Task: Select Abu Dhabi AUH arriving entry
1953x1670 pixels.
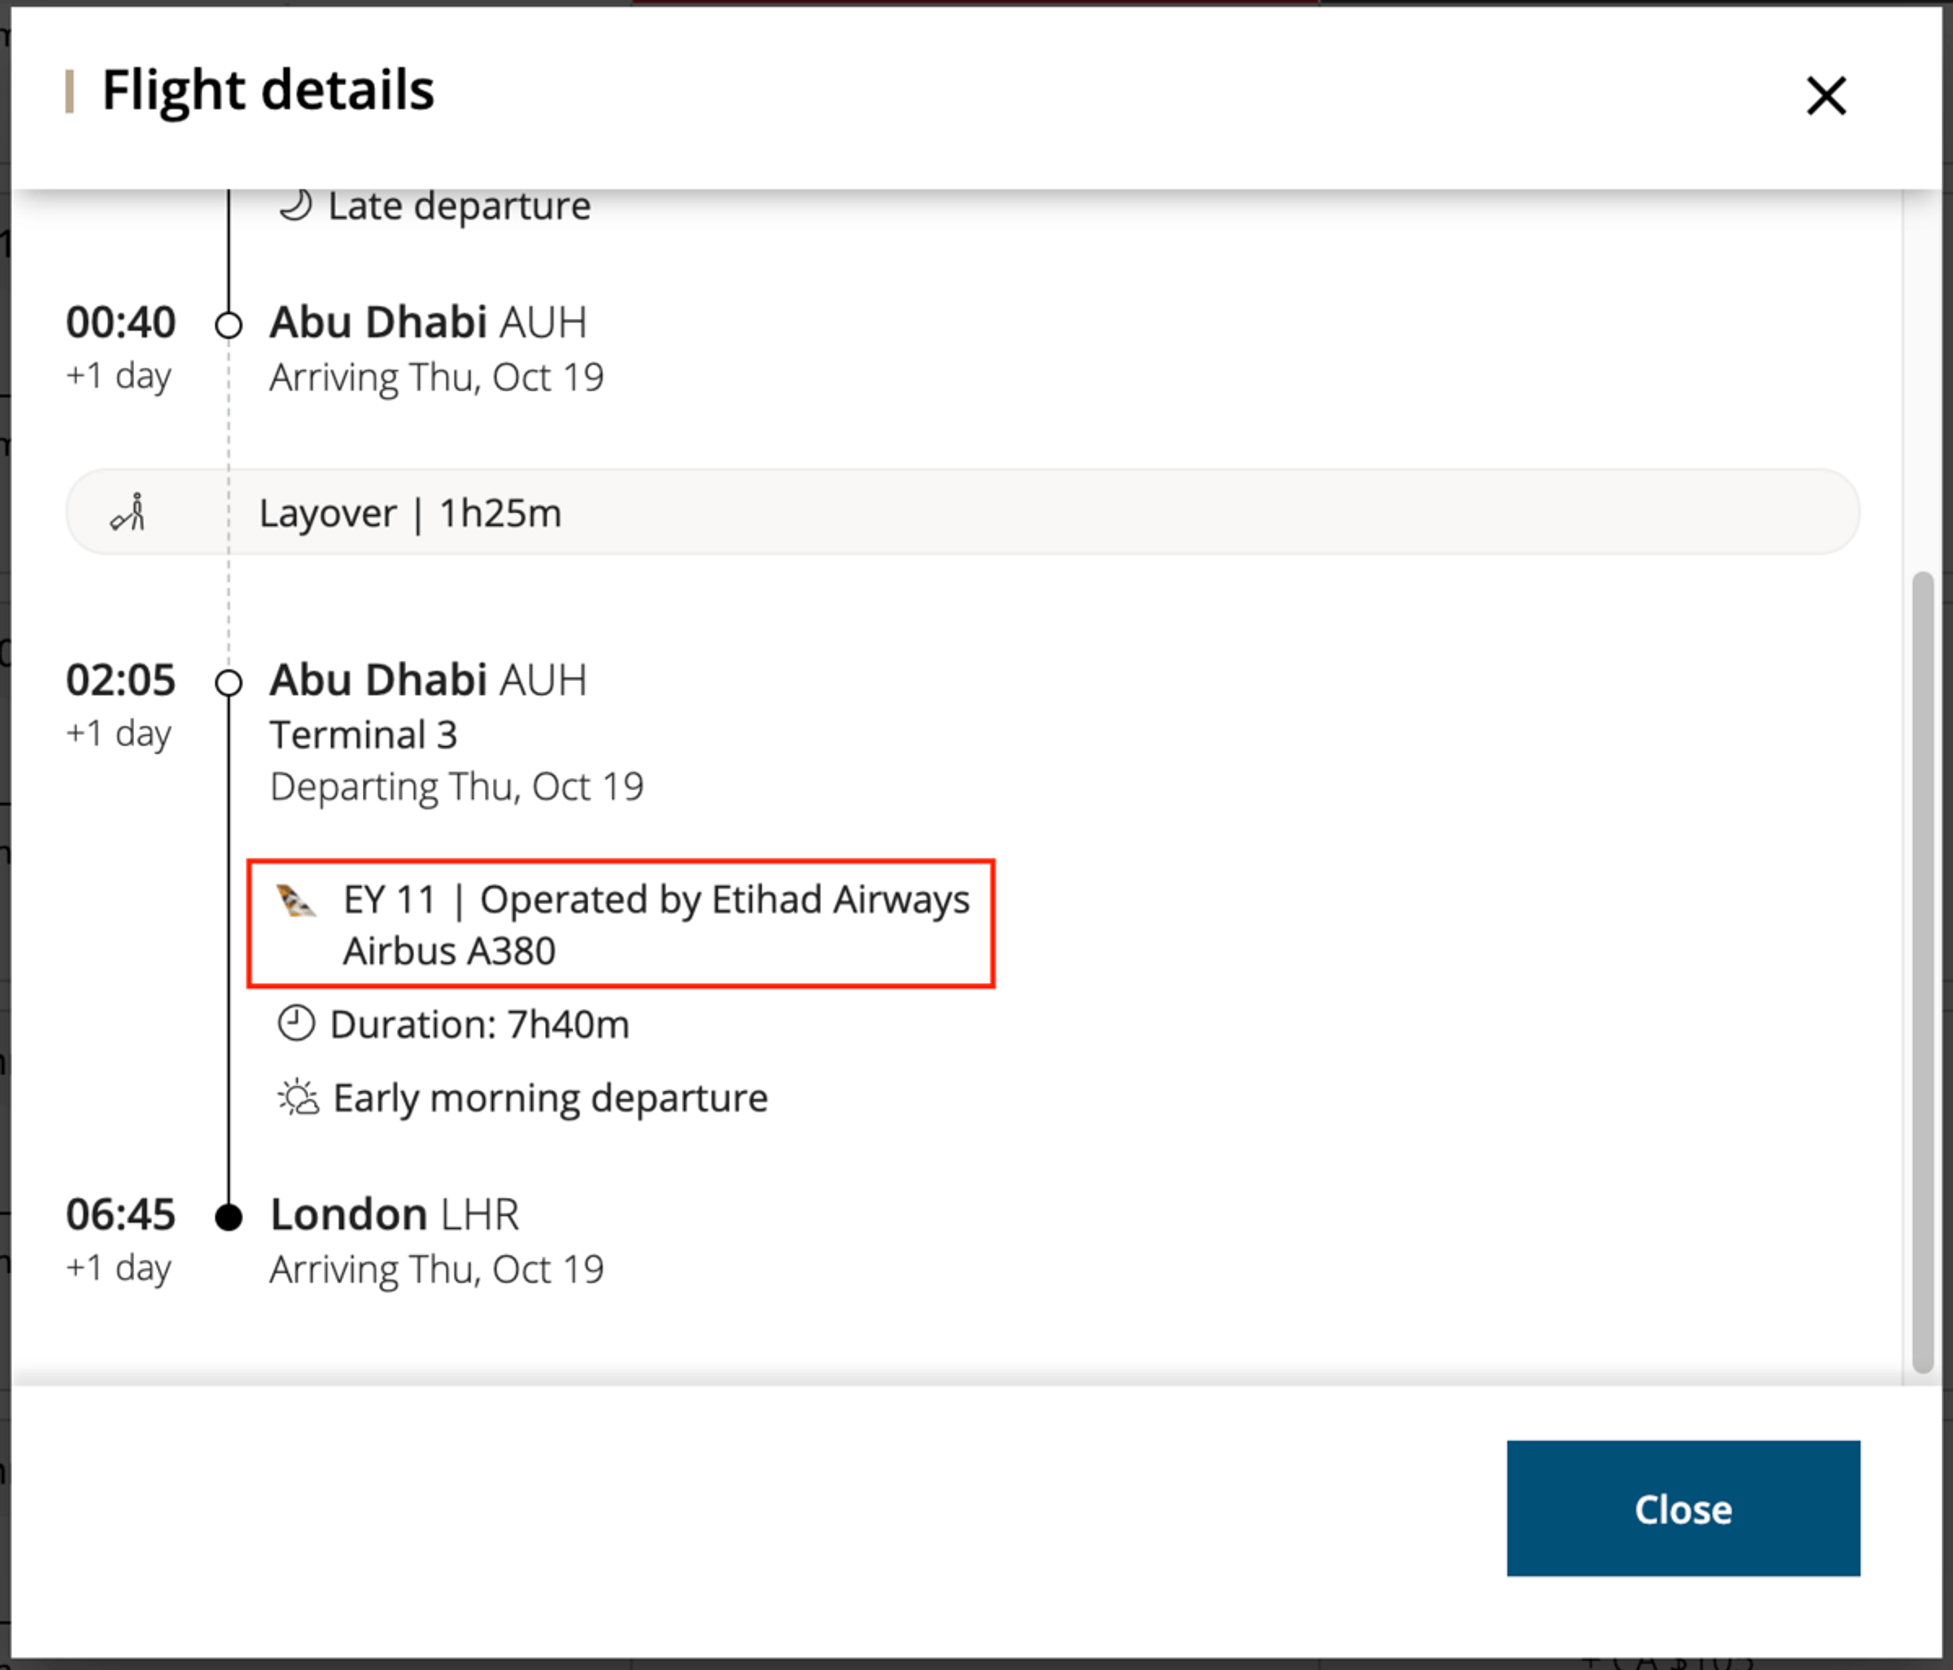Action: (x=428, y=323)
